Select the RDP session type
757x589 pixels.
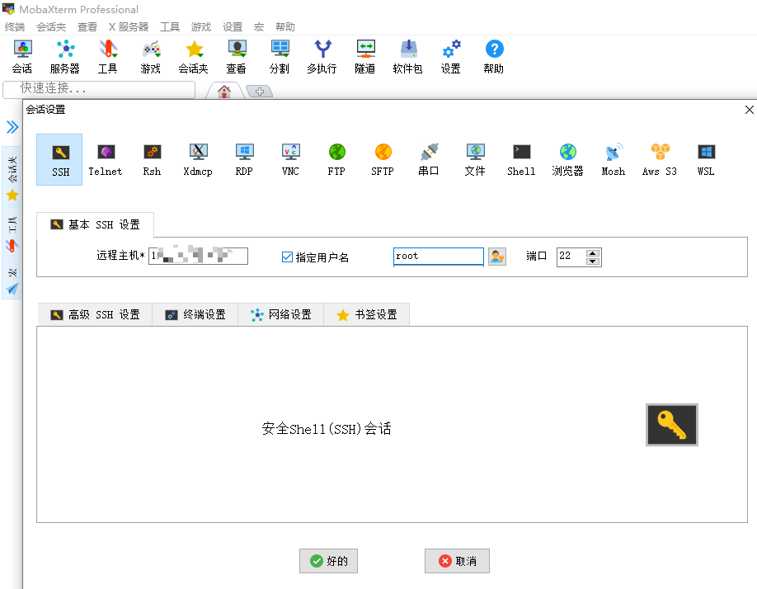(x=244, y=159)
